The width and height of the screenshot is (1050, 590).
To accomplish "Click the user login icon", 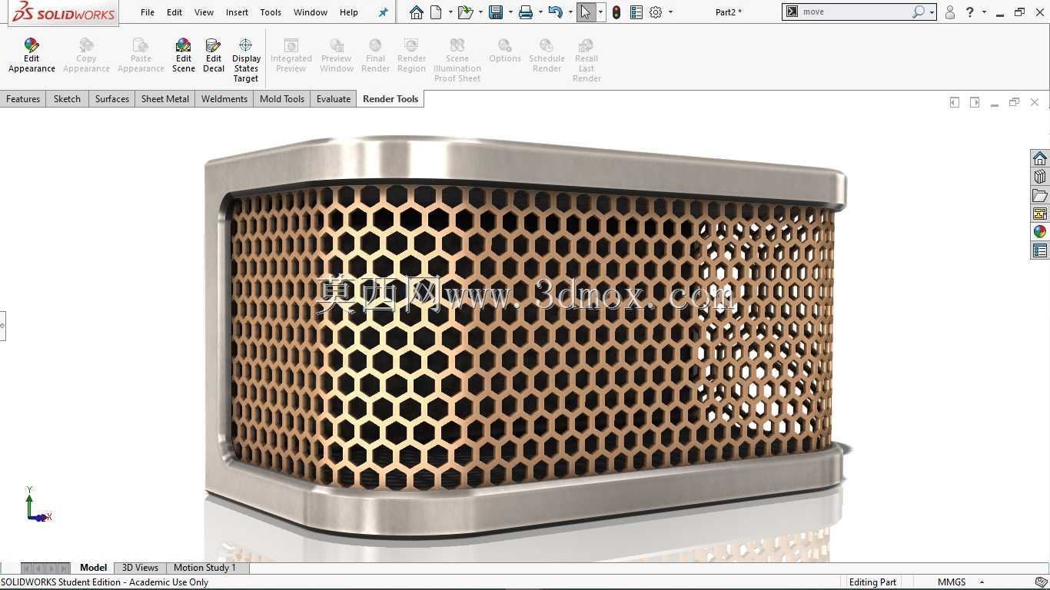I will (x=950, y=12).
